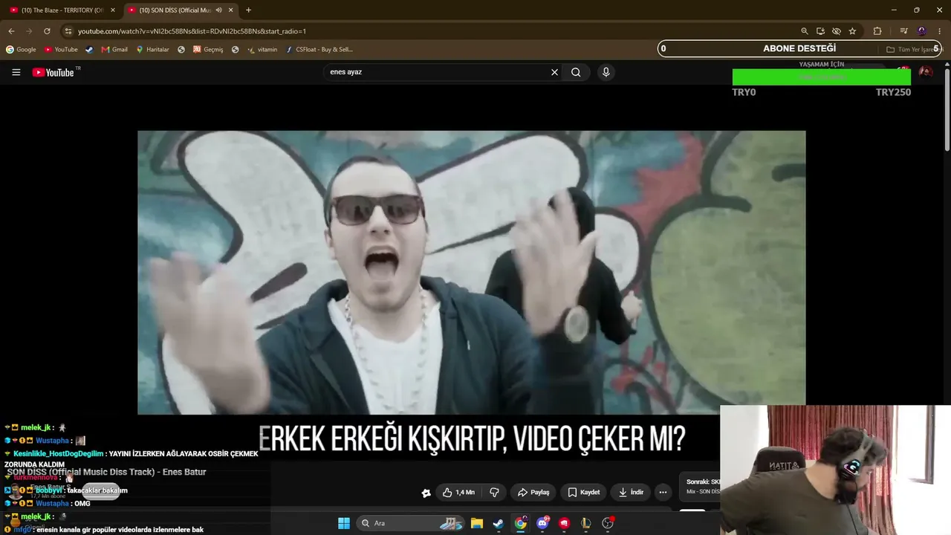Open File Explorer from the taskbar
951x535 pixels.
477,523
